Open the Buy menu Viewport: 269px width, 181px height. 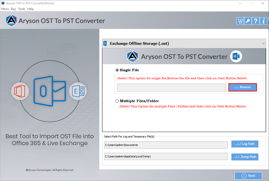point(13,9)
